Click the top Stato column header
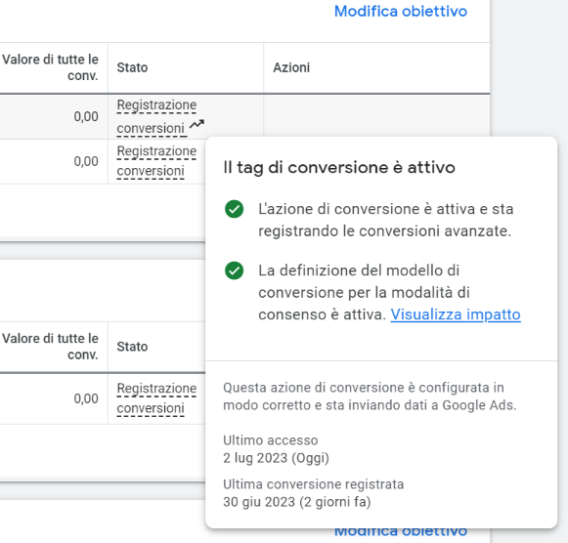The image size is (568, 543). [x=132, y=67]
